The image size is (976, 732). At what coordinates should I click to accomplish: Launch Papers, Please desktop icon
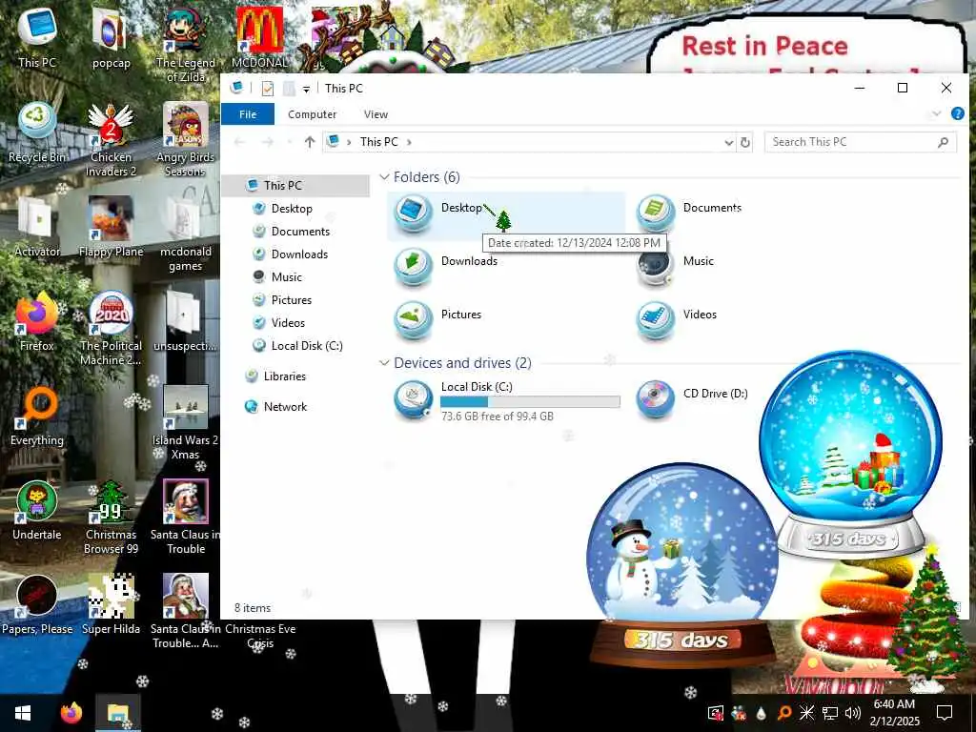(37, 605)
